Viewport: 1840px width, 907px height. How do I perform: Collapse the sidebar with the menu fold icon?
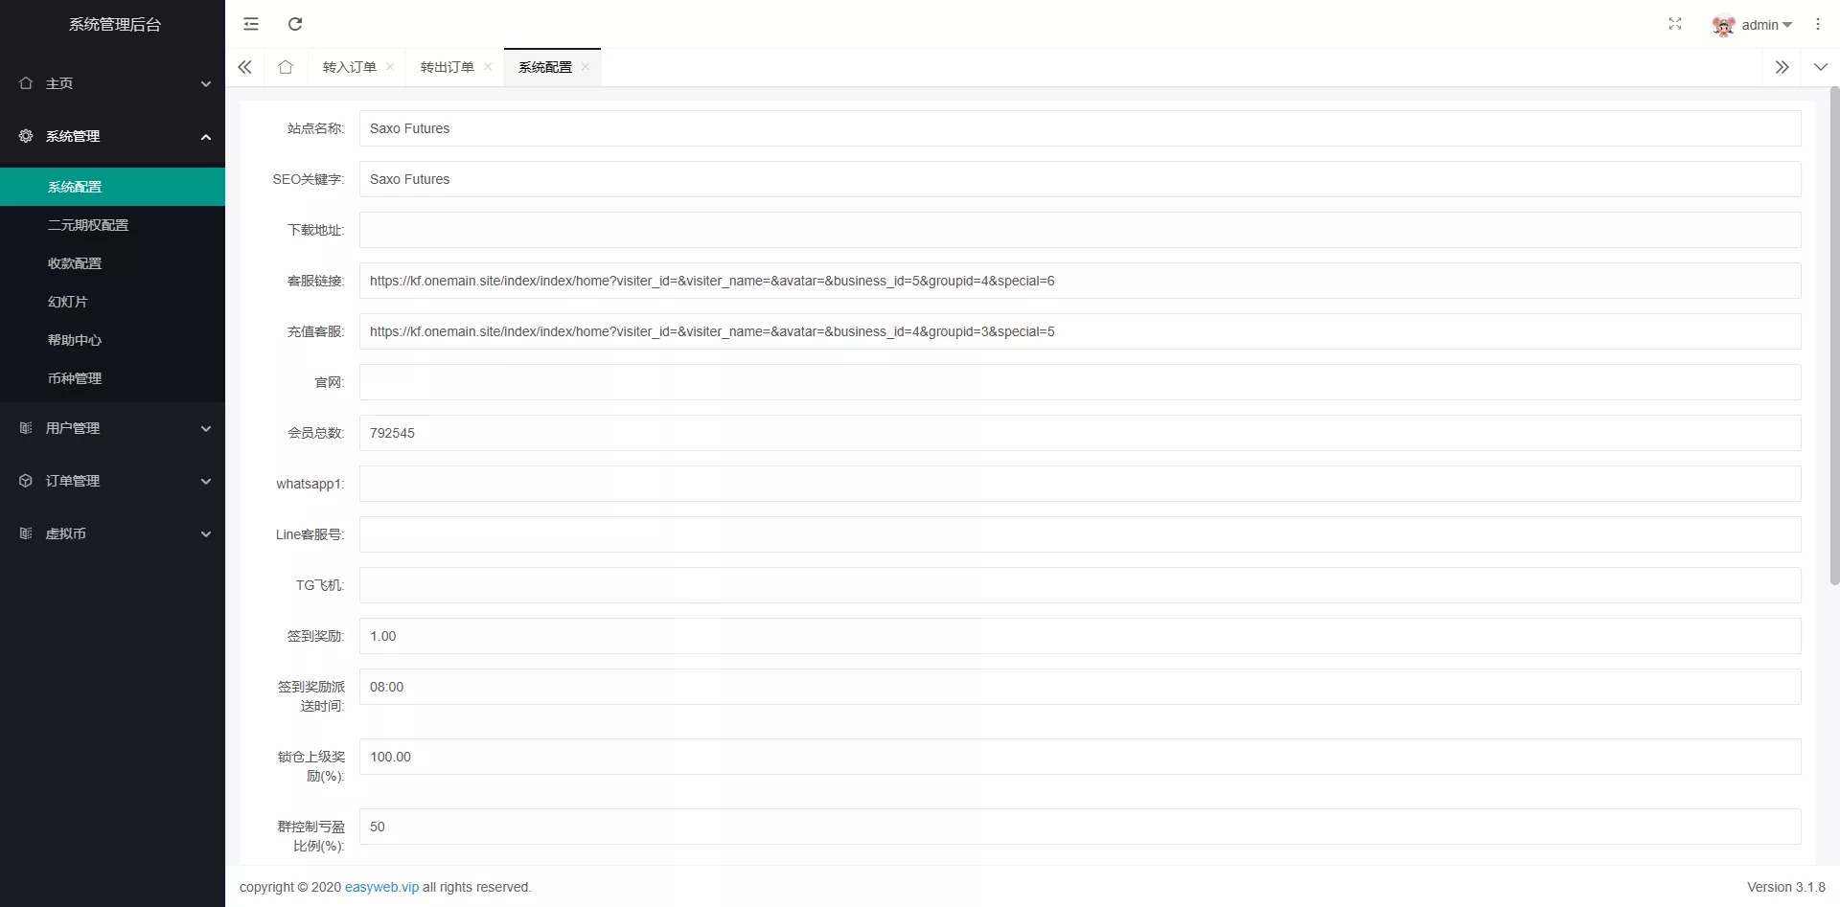point(251,24)
